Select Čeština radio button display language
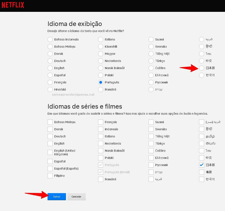 [x=151, y=68]
